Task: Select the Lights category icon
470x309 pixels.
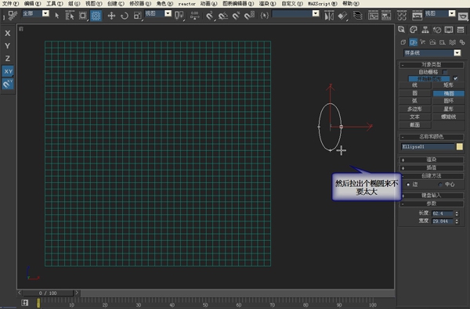Action: [x=423, y=42]
